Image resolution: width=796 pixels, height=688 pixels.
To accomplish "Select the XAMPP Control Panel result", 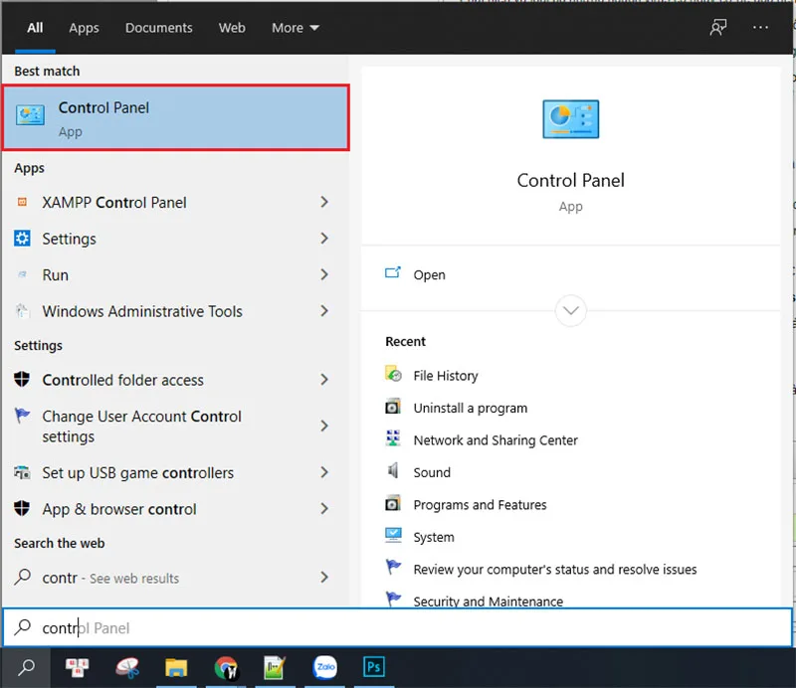I will tap(176, 202).
